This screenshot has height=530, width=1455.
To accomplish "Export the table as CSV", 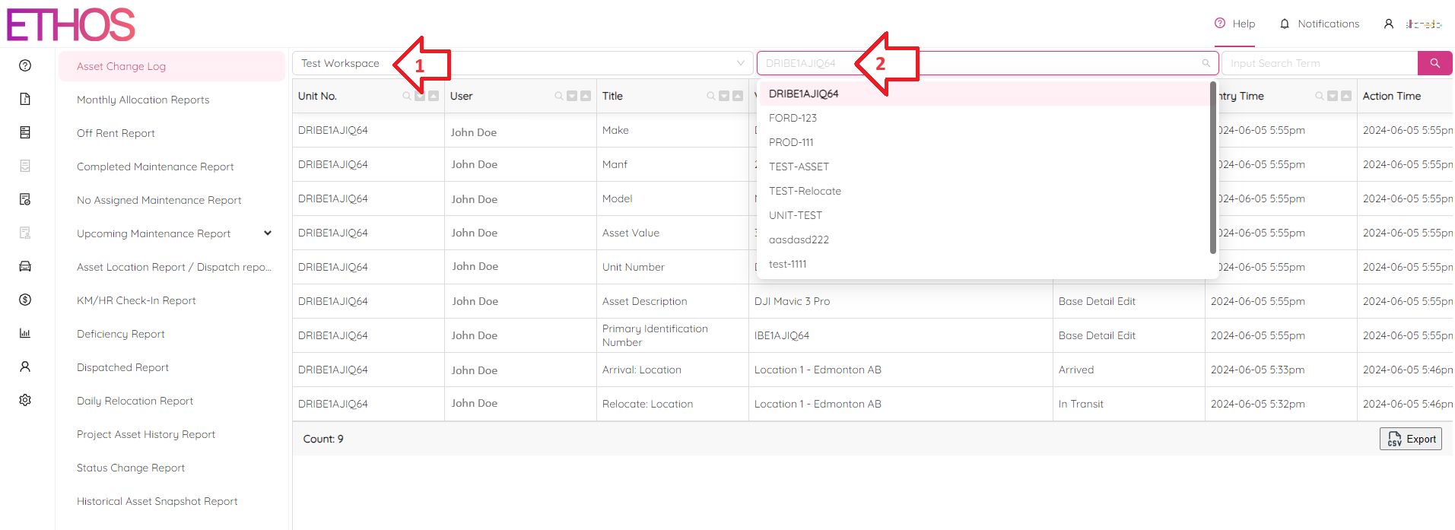I will point(1410,439).
